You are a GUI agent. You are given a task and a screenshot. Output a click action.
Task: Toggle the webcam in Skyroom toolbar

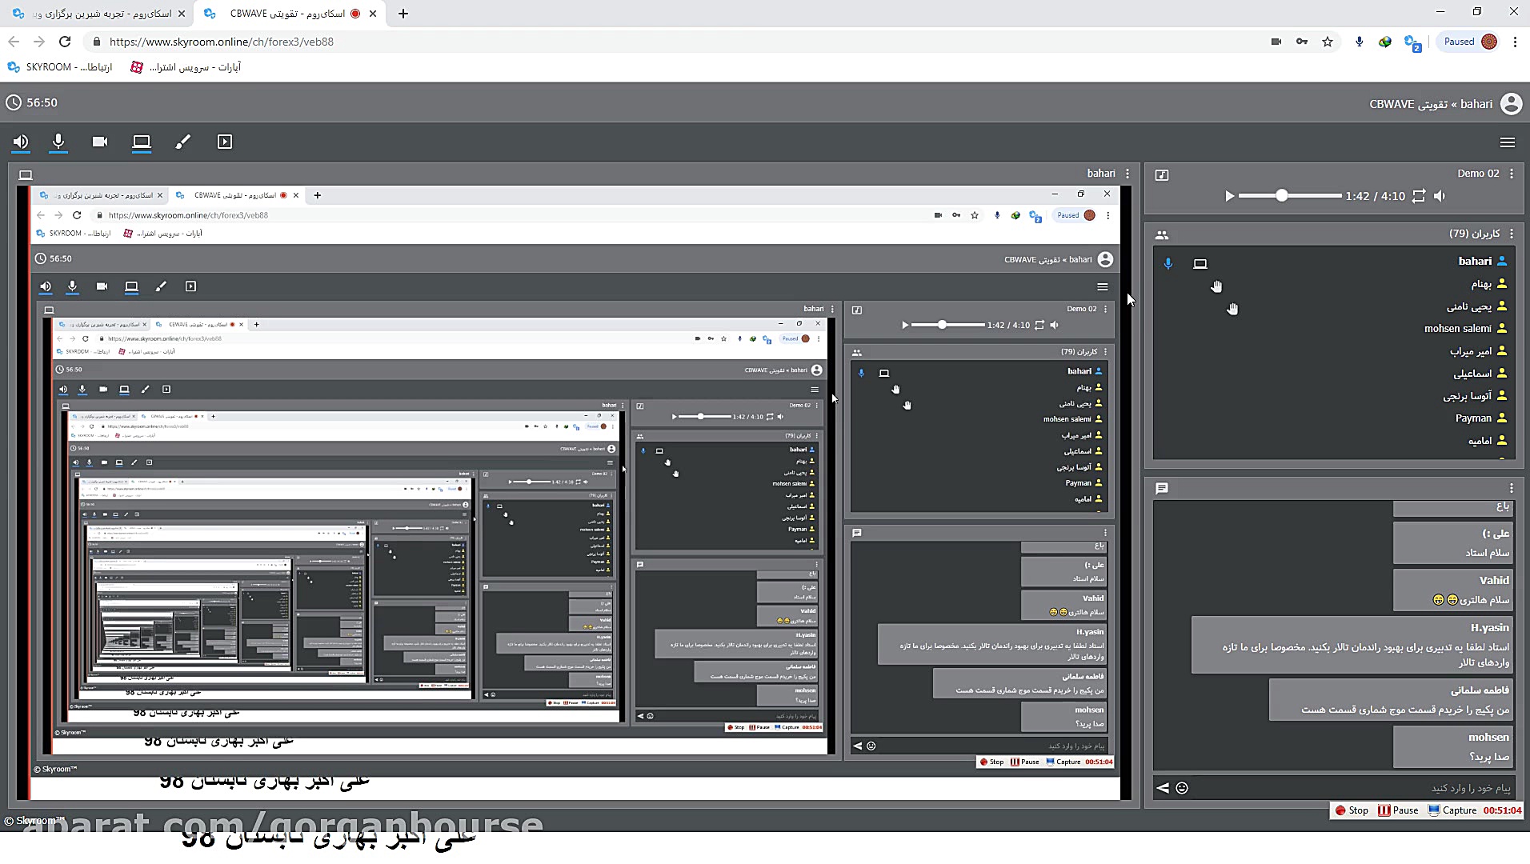coord(100,142)
